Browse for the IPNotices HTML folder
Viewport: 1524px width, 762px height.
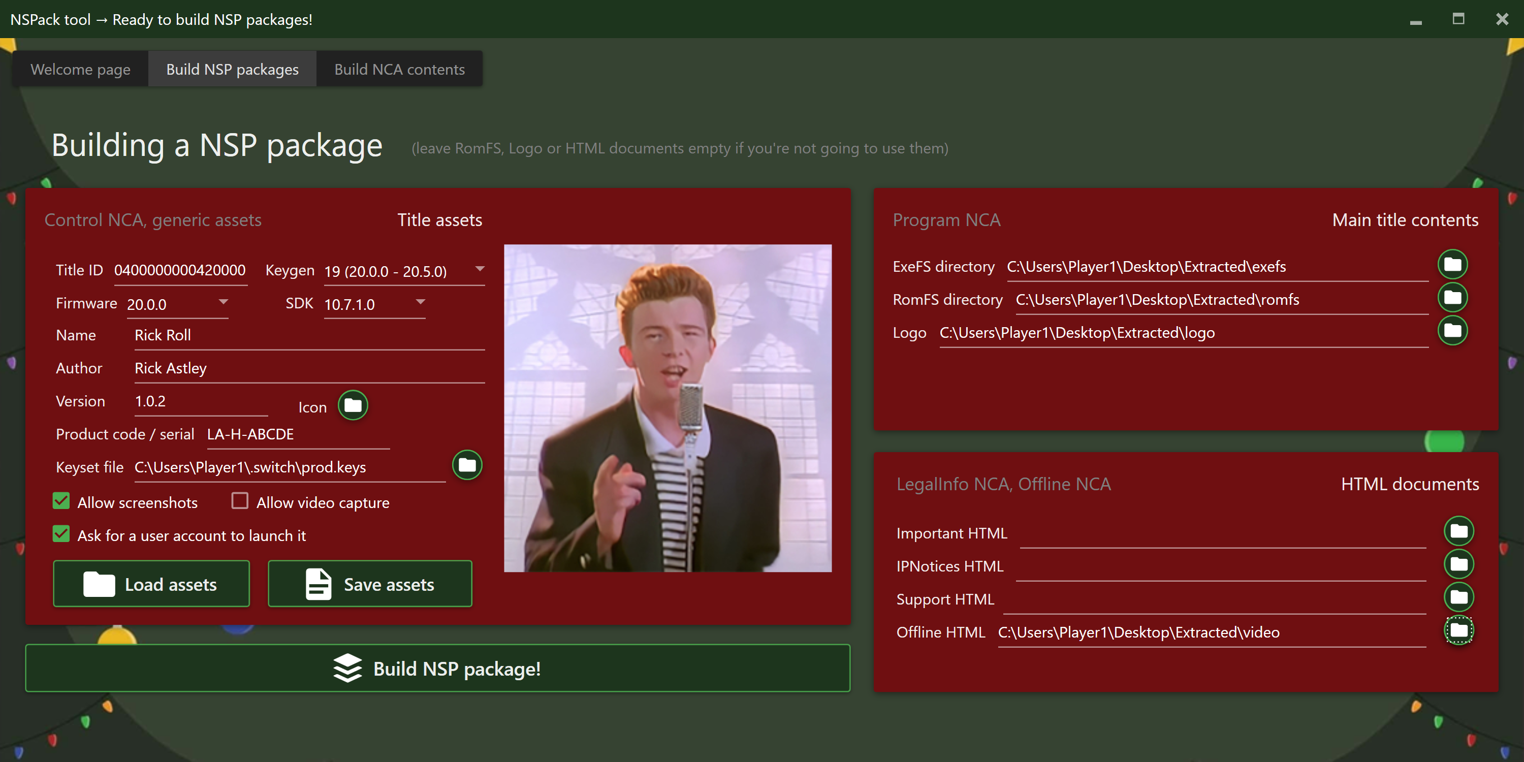coord(1458,564)
